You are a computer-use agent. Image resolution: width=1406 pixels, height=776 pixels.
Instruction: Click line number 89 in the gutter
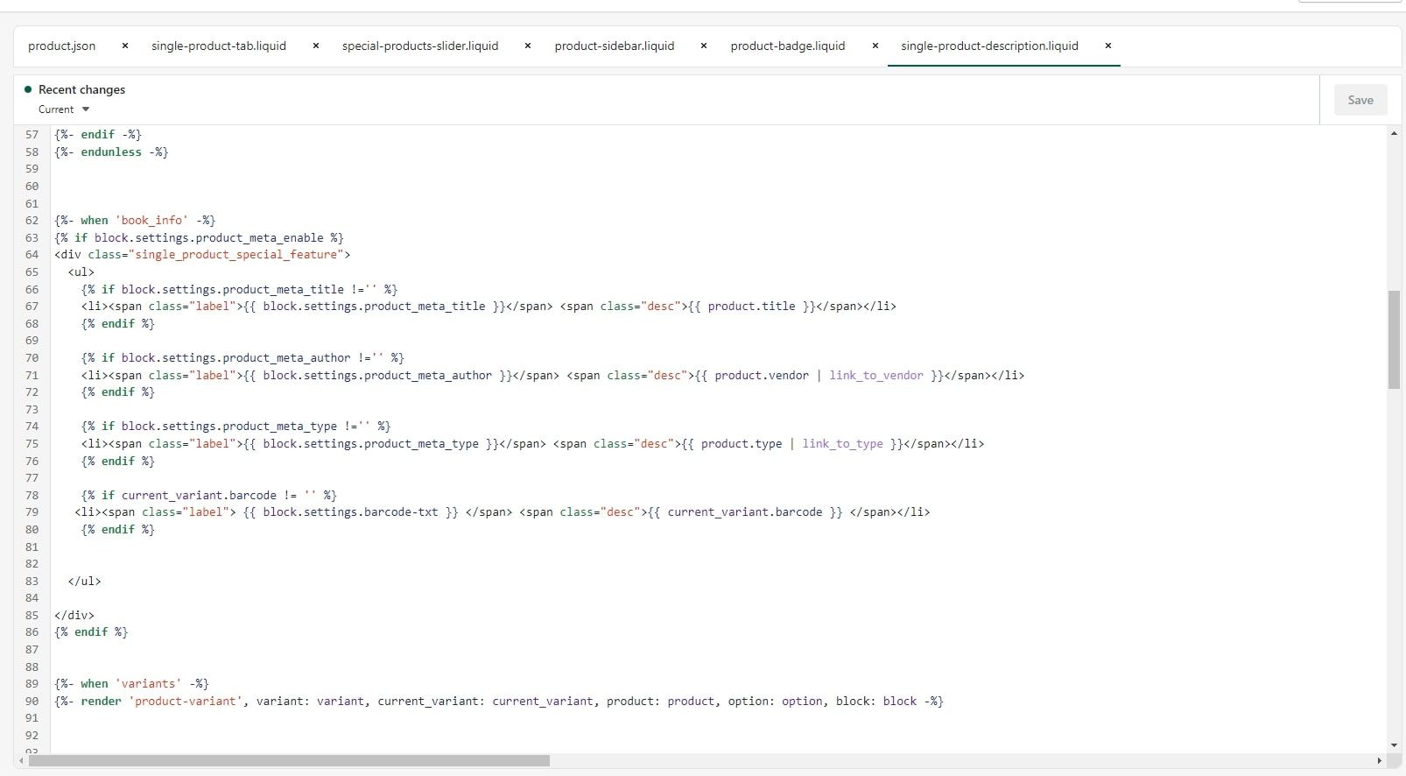(32, 684)
